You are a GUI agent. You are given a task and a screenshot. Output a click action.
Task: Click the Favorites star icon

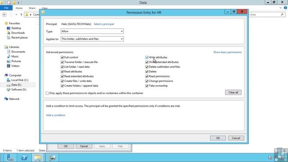[x=6, y=23]
